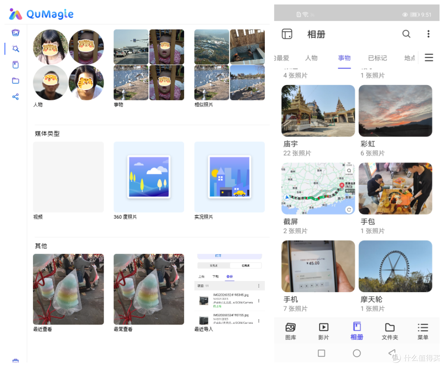The width and height of the screenshot is (444, 367).
Task: Open the 360 度照片 tile
Action: (x=149, y=177)
